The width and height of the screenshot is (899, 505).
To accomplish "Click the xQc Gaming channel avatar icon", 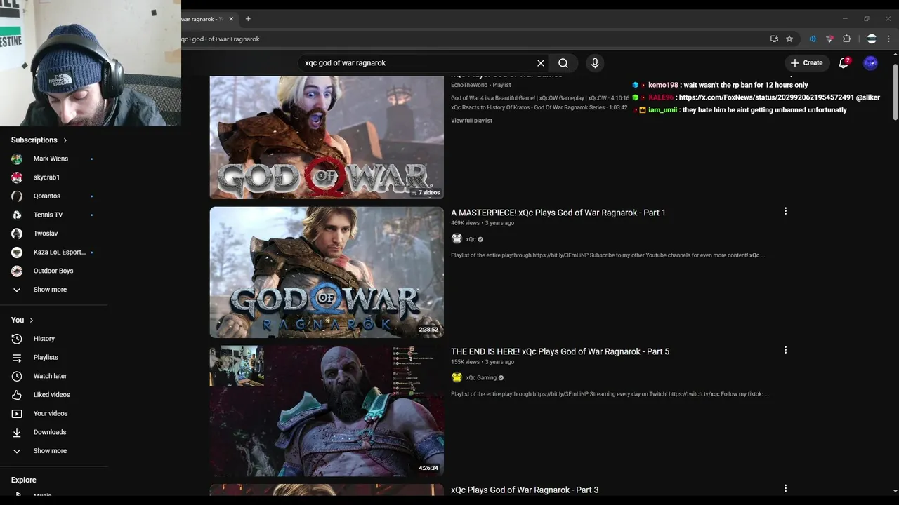I will (457, 377).
